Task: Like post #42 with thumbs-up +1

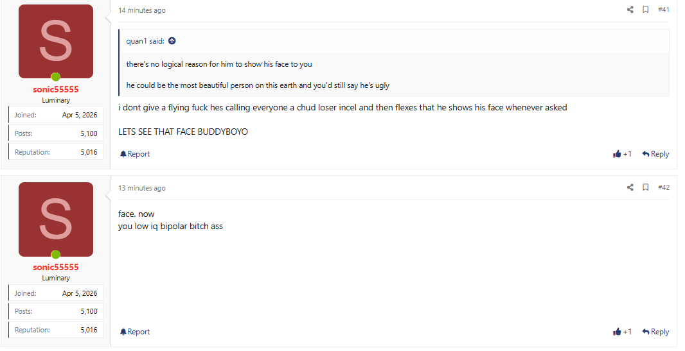Action: click(x=622, y=332)
